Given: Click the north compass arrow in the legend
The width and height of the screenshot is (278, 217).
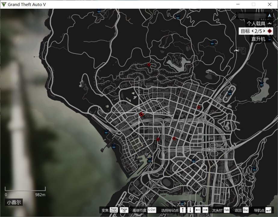Looking at the screenshot, I should (x=270, y=16).
